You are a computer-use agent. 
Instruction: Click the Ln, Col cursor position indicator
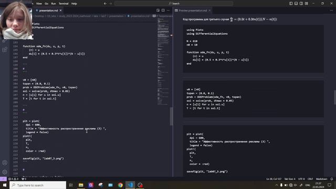(x=274, y=179)
